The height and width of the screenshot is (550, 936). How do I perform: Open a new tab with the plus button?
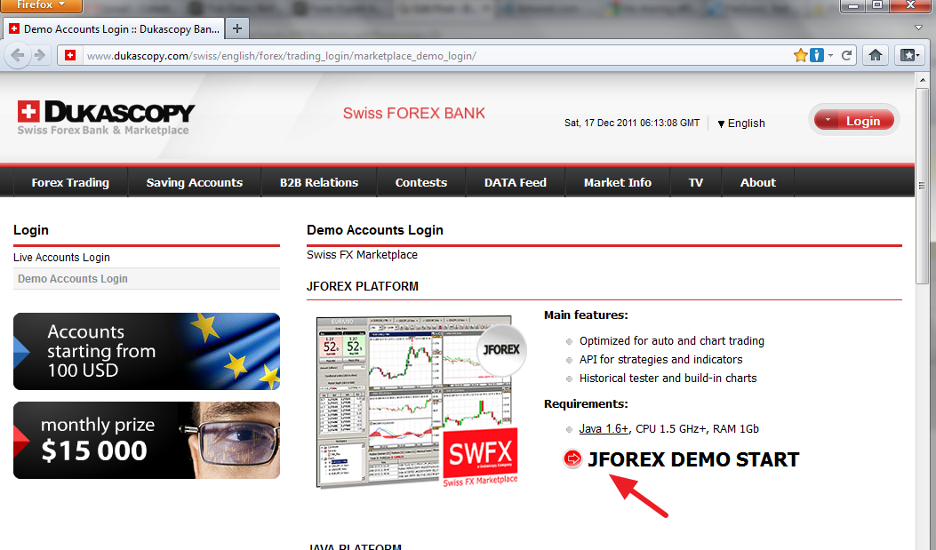tap(237, 28)
